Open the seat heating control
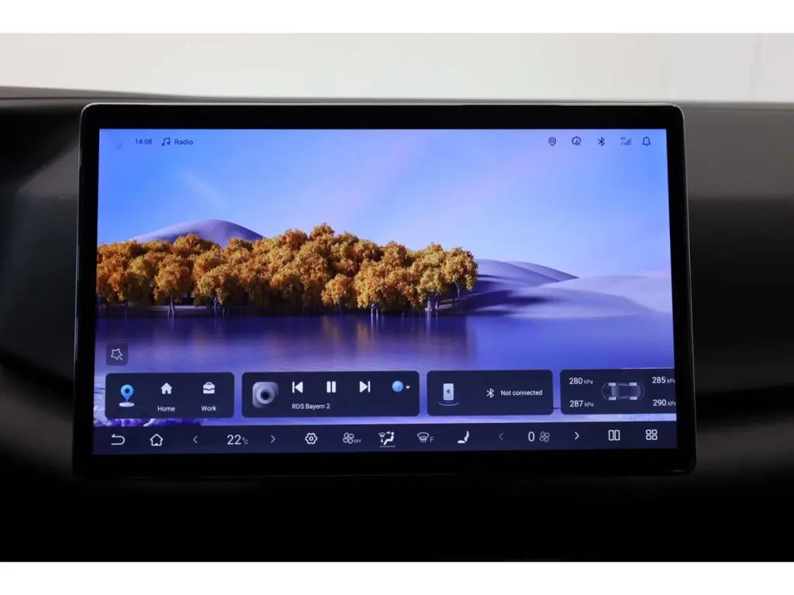 click(463, 439)
